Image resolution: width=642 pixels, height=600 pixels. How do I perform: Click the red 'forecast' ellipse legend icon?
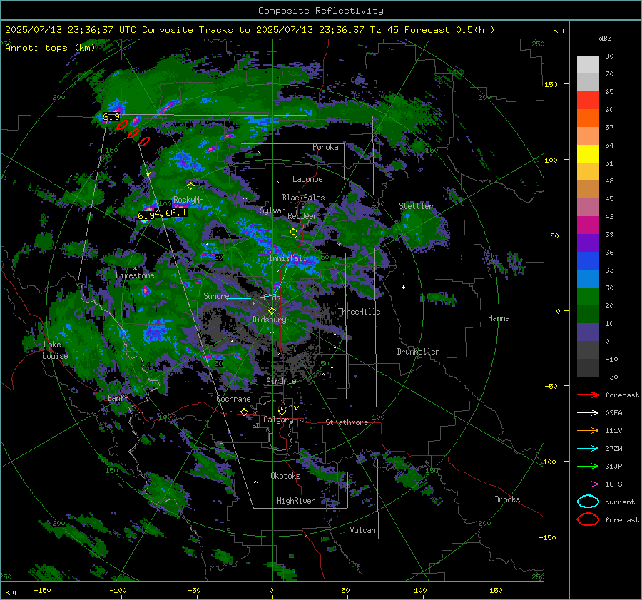tap(588, 519)
